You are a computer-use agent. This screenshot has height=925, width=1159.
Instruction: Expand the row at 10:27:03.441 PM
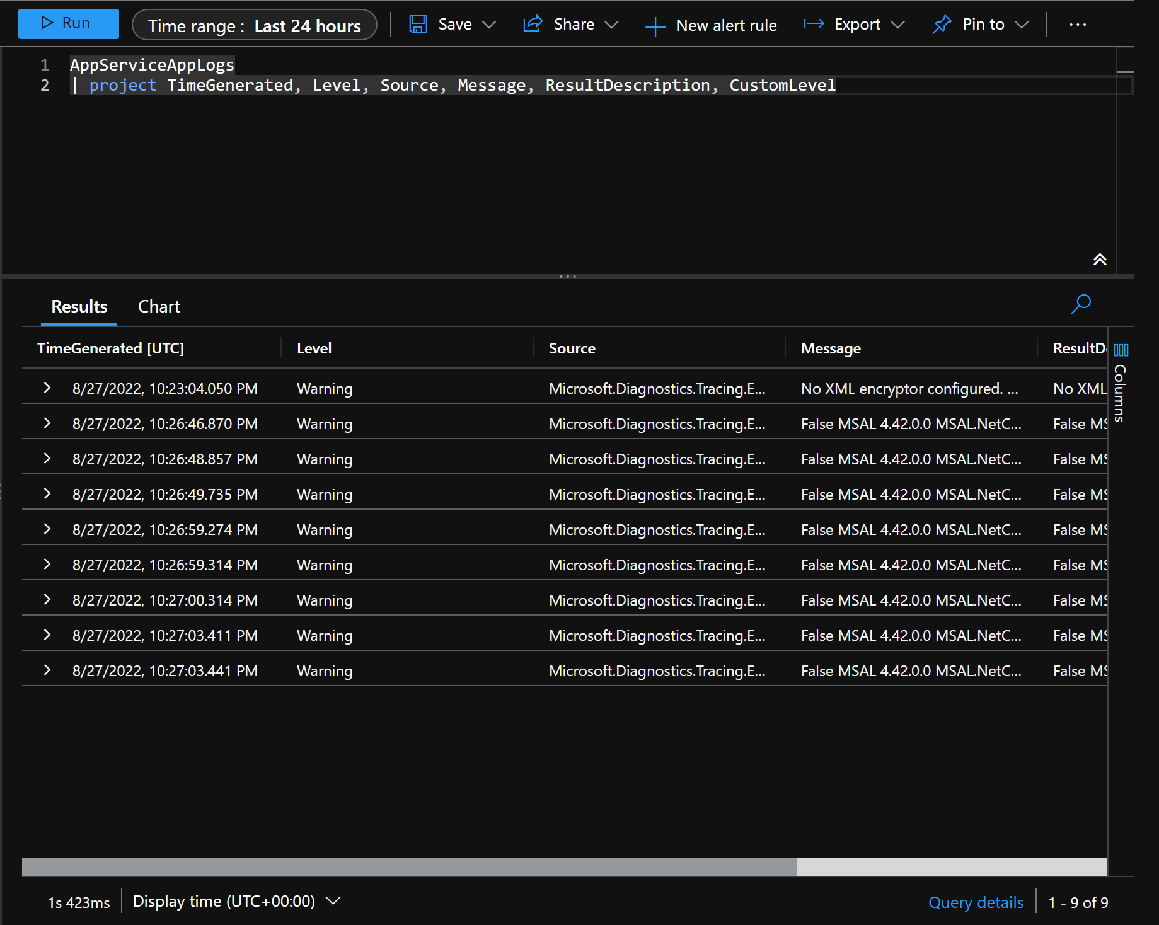click(47, 670)
